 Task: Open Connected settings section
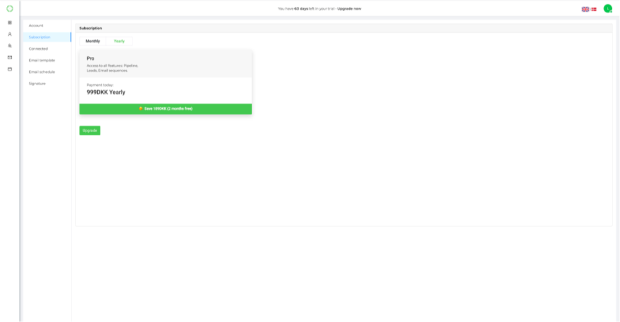(x=38, y=49)
